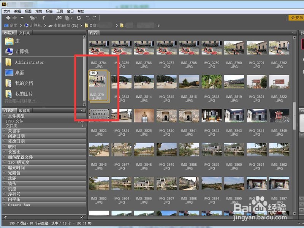The image size is (304, 228).
Task: Select the IMG_3894.JPG thumbnail
Action: 212,184
